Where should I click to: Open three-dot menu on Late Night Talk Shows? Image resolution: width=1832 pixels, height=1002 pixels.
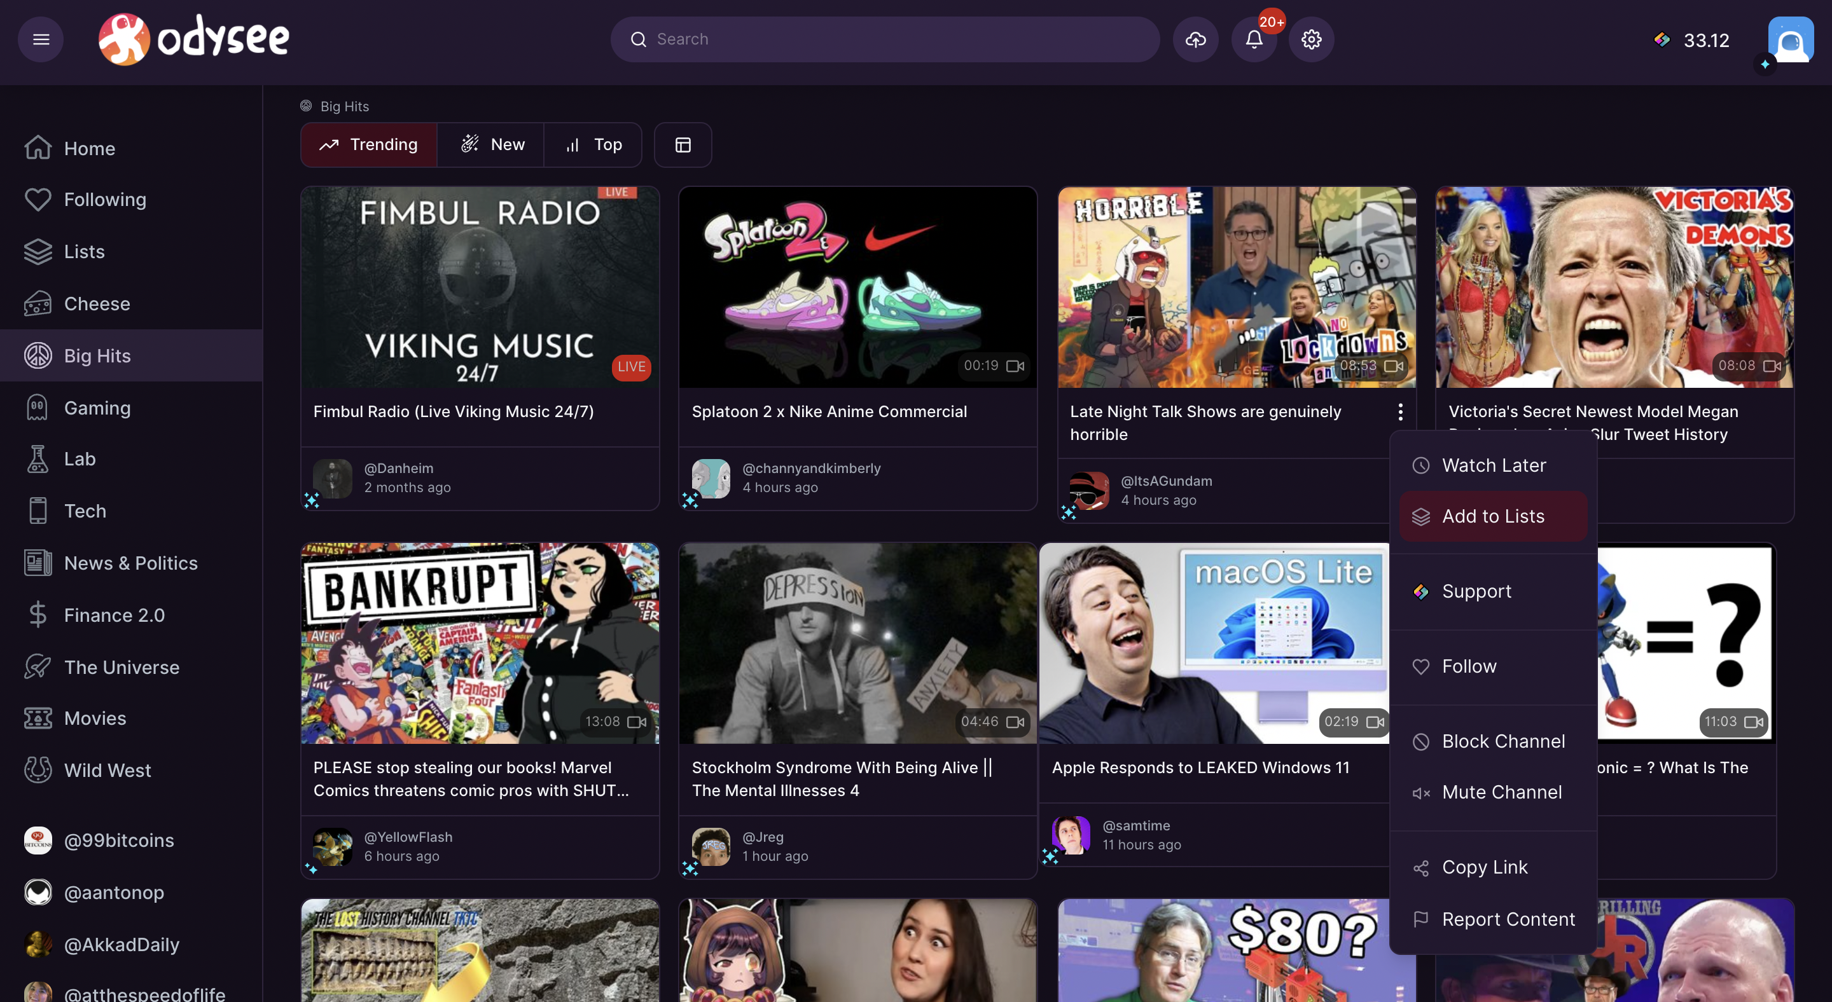point(1400,411)
